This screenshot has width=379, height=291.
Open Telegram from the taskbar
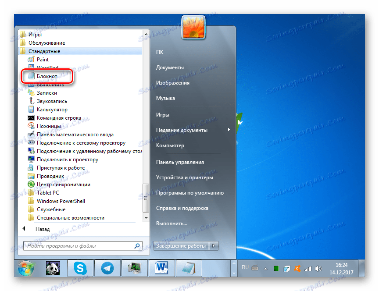tap(107, 268)
